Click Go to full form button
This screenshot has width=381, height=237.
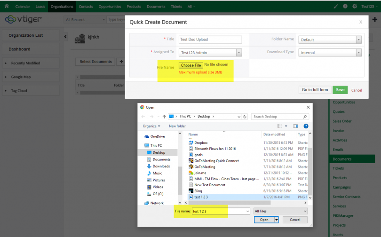pyautogui.click(x=315, y=90)
